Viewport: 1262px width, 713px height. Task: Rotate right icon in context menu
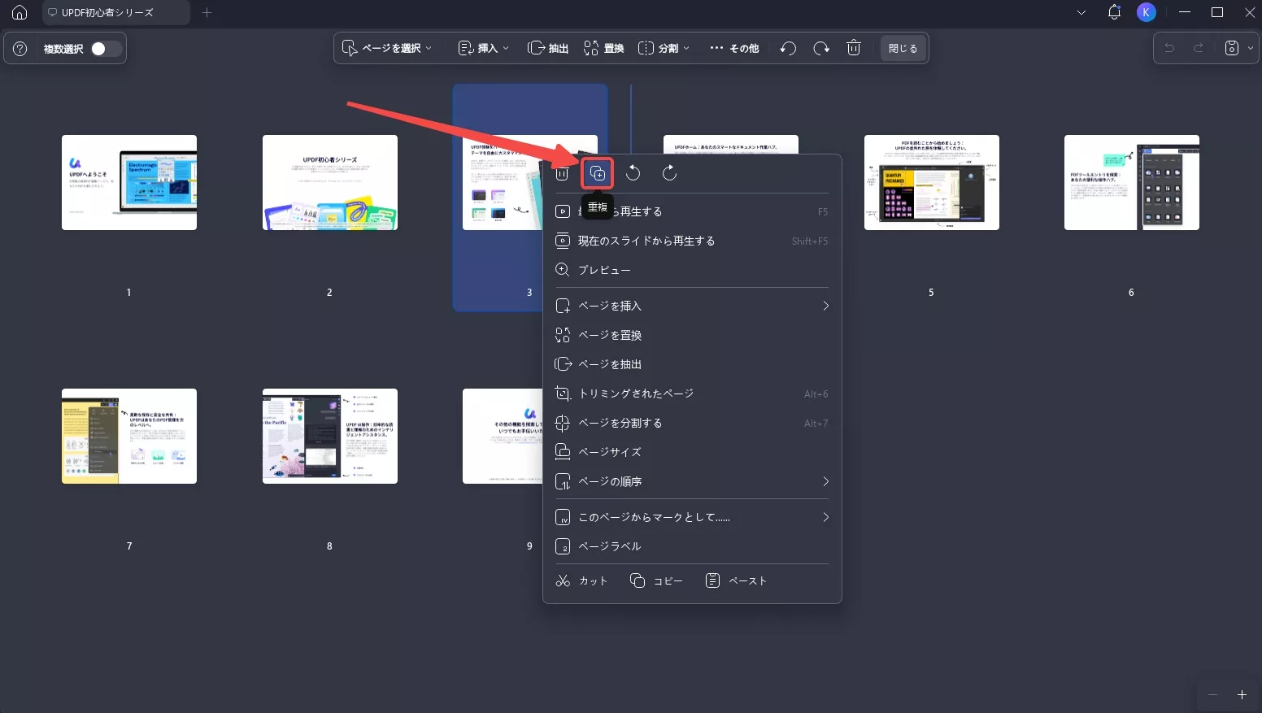pyautogui.click(x=669, y=173)
